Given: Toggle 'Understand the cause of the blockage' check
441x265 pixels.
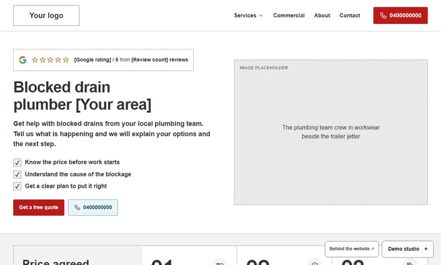Looking at the screenshot, I should (17, 175).
